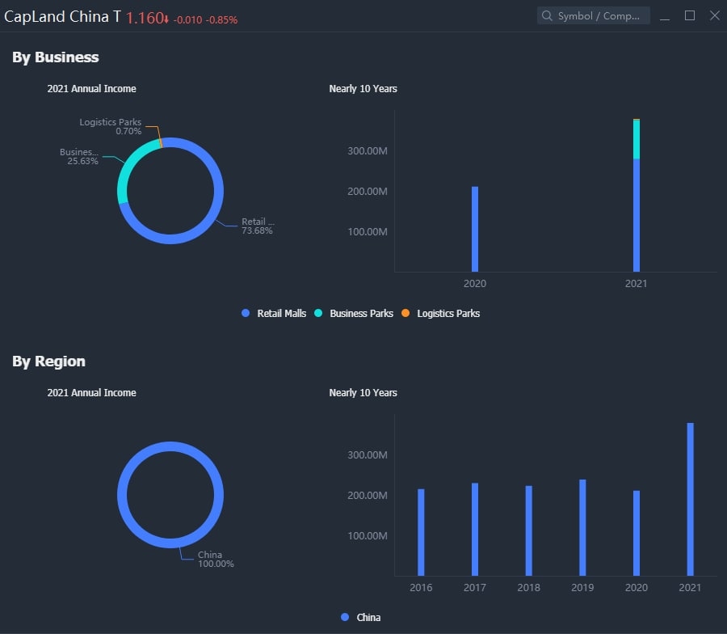Select the 2016 bar in region chart
The height and width of the screenshot is (634, 727).
(x=421, y=532)
